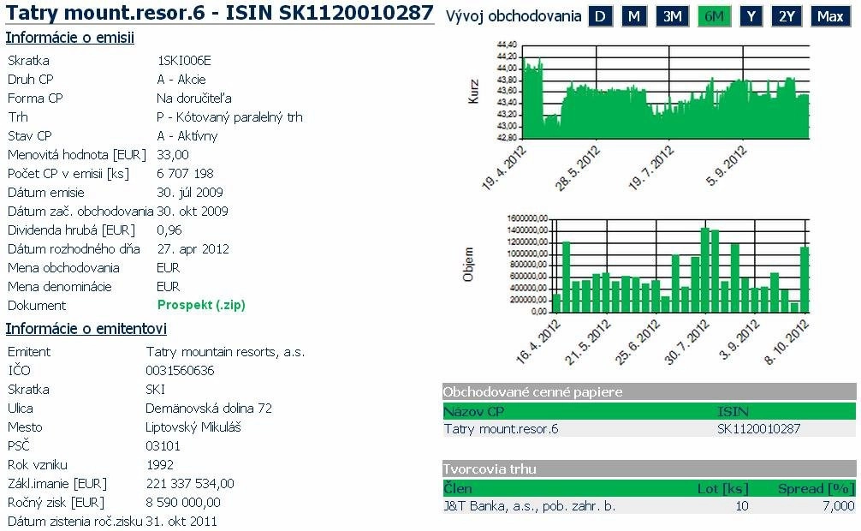Select Tatry mount.resor.6 in traded securities table
The image size is (861, 531).
[501, 429]
